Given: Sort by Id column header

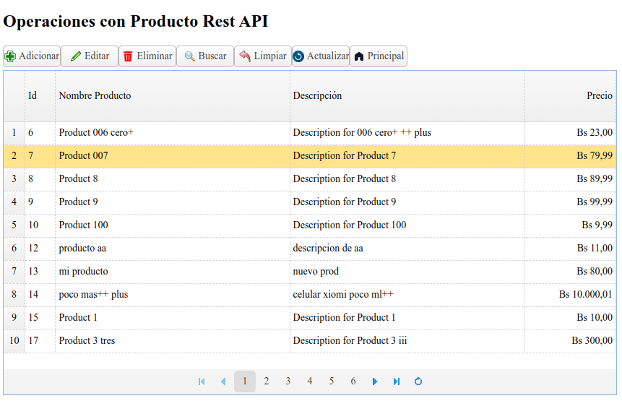Looking at the screenshot, I should 40,96.
